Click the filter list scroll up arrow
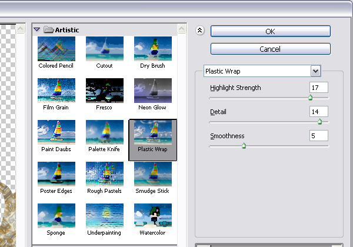The image size is (353, 247). point(182,28)
